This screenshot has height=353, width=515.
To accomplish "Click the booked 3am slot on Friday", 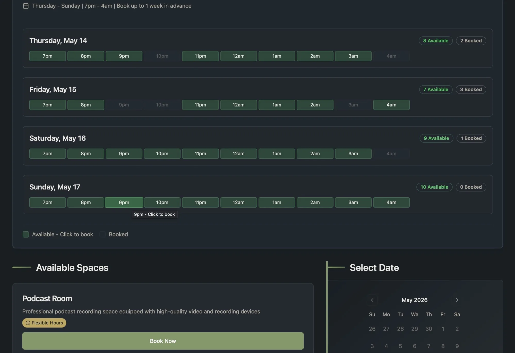I will pyautogui.click(x=353, y=105).
